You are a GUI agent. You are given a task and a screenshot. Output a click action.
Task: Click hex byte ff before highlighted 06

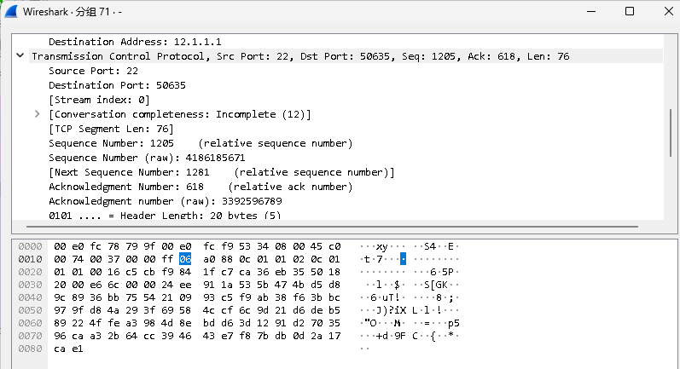click(167, 259)
